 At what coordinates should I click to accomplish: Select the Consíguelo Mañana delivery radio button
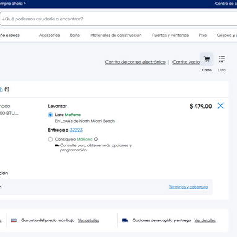pyautogui.click(x=50, y=140)
